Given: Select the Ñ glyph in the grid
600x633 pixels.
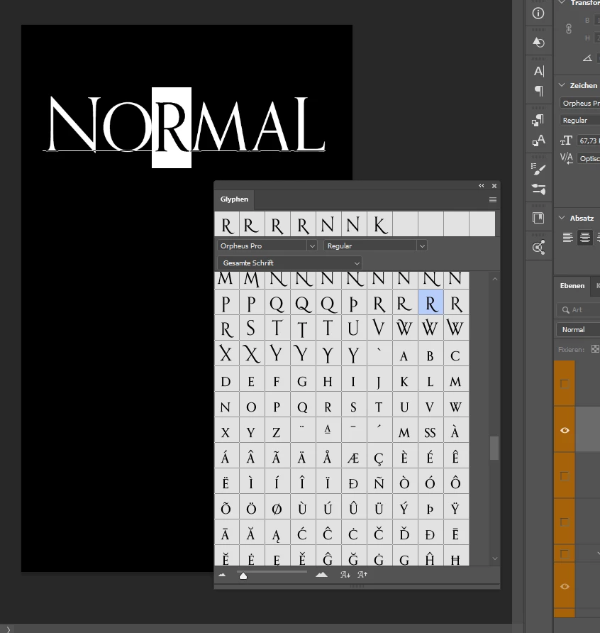Looking at the screenshot, I should [379, 483].
